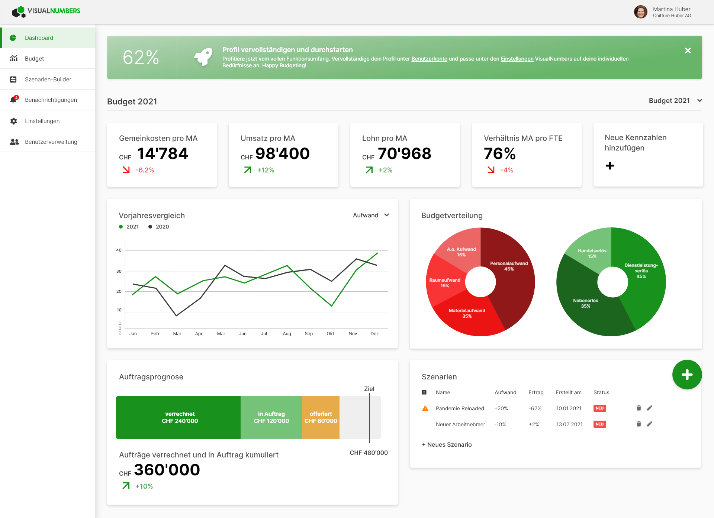The height and width of the screenshot is (518, 714).
Task: Toggle the 2021 legend series
Action: (x=129, y=227)
